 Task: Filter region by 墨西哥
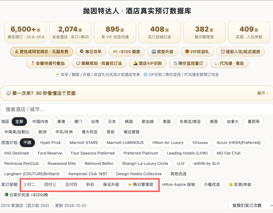pos(254,121)
